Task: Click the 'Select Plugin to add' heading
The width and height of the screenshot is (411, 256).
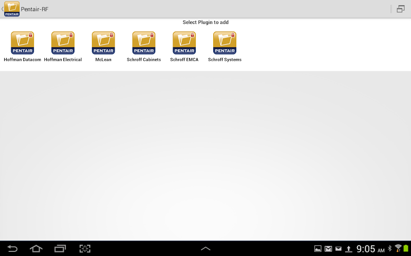Action: pos(206,23)
